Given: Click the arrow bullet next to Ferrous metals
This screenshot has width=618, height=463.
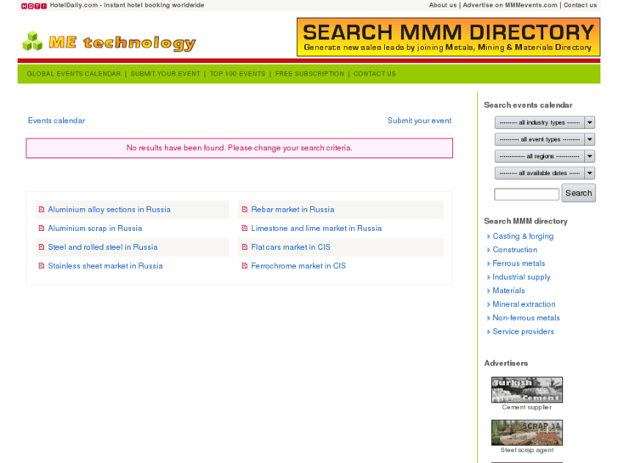Looking at the screenshot, I should pyautogui.click(x=489, y=263).
